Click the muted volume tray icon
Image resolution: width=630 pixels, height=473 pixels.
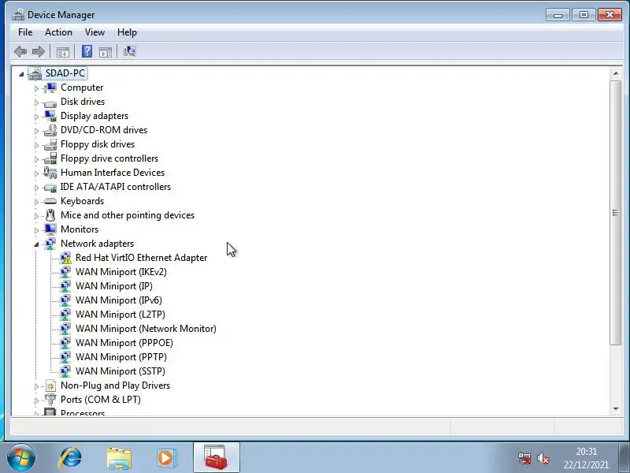point(543,458)
